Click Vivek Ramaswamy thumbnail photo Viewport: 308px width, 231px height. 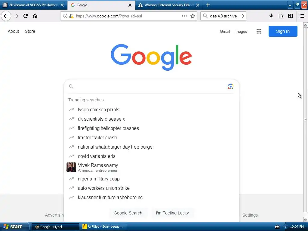coord(71,167)
